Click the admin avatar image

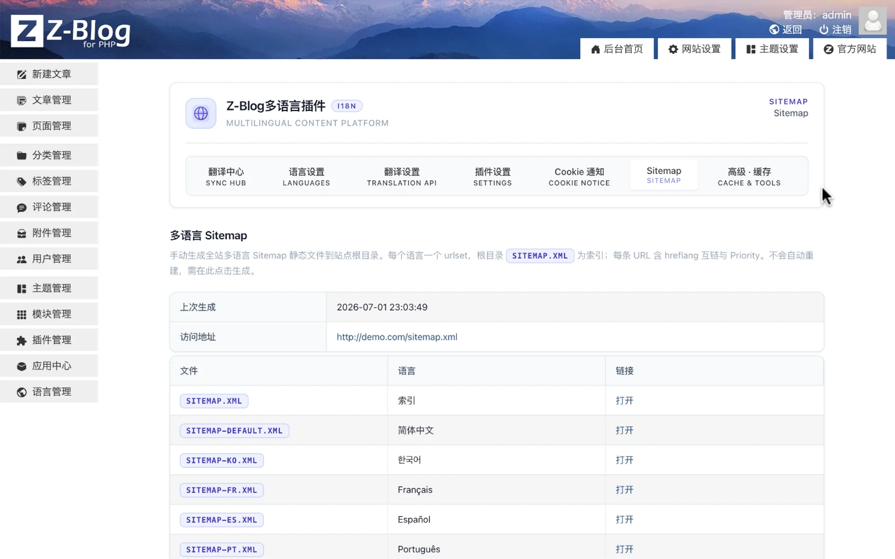coord(872,21)
